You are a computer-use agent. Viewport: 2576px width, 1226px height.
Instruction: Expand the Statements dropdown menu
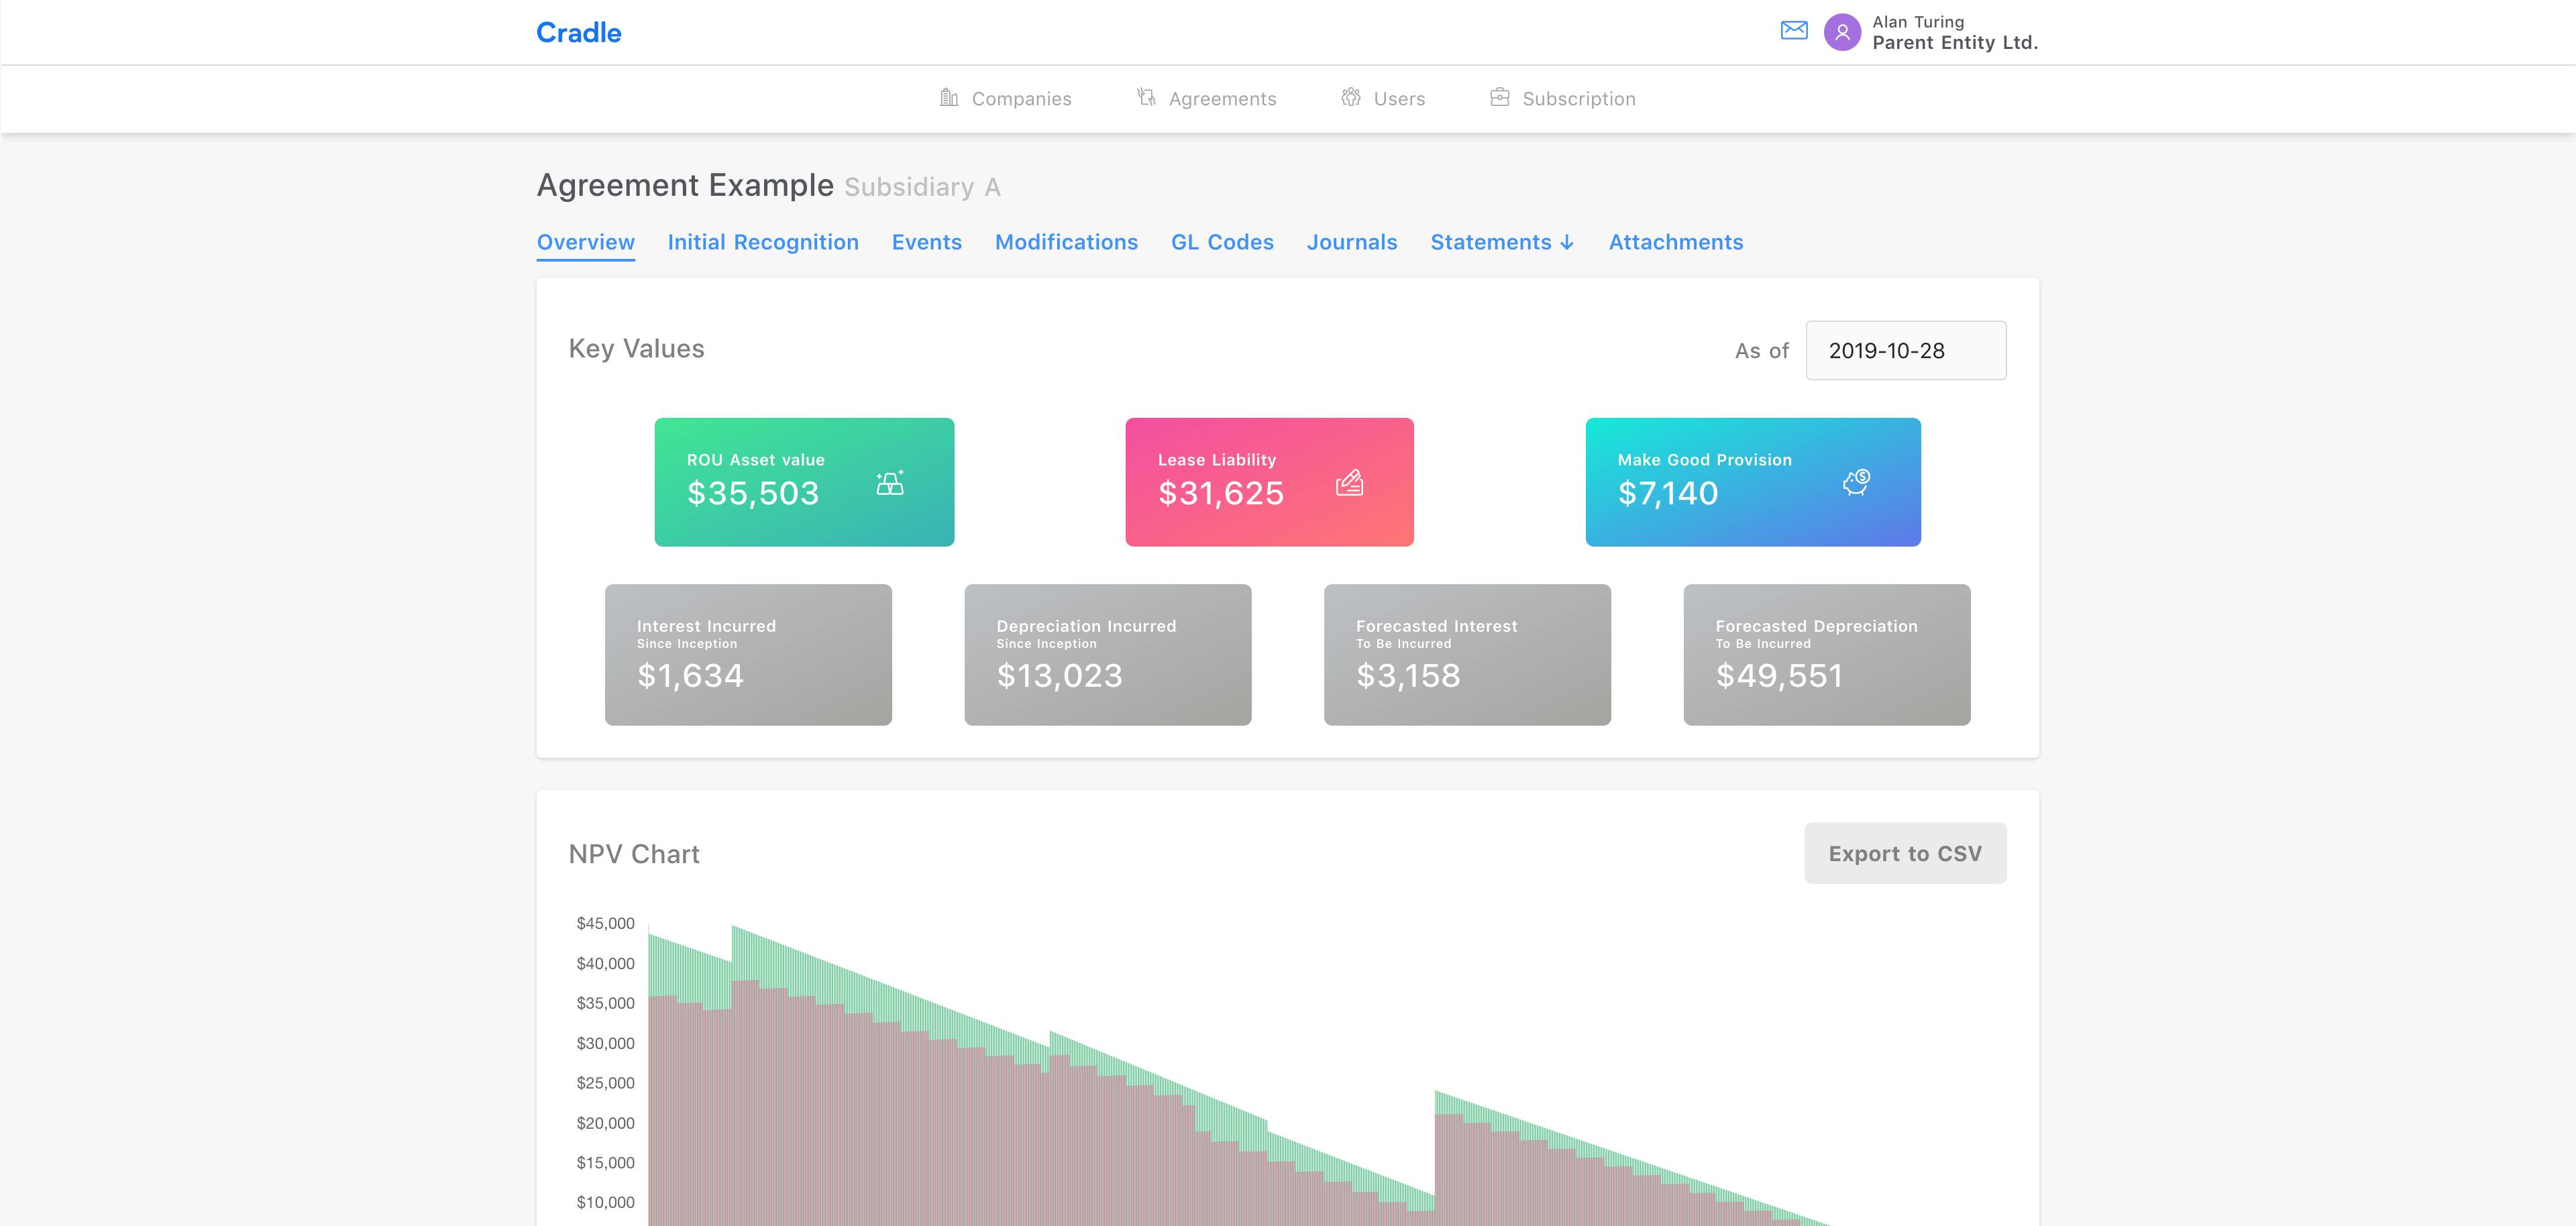pyautogui.click(x=1502, y=242)
